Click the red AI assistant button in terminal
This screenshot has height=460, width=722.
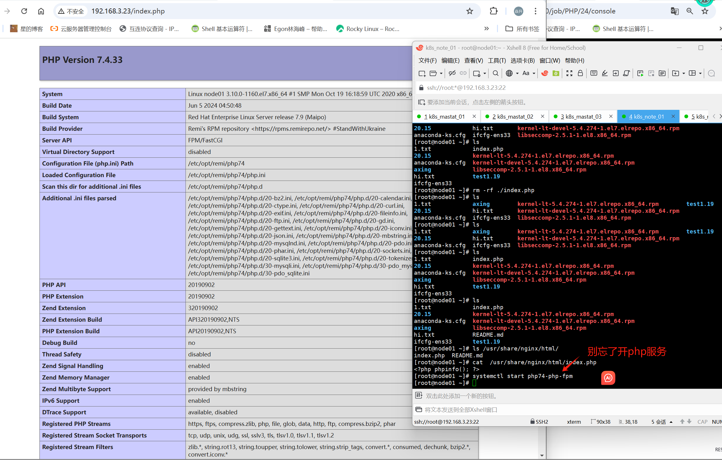coord(608,378)
